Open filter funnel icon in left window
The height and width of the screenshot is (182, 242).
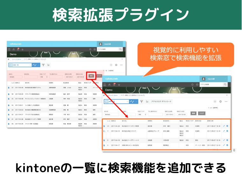(43, 65)
